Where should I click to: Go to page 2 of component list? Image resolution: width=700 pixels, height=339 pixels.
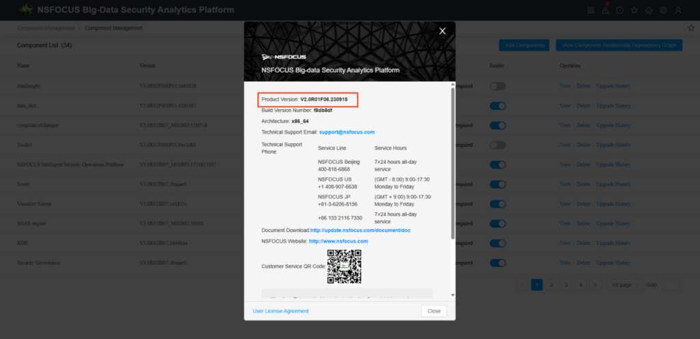click(x=552, y=284)
